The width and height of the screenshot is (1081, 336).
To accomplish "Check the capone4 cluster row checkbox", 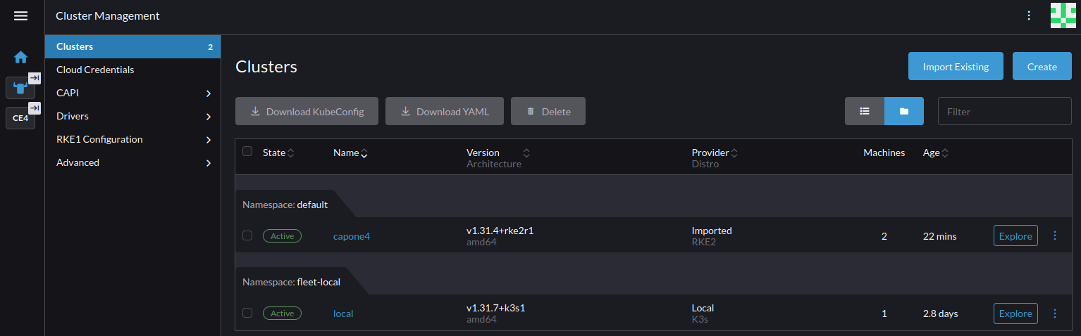I will click(x=247, y=235).
